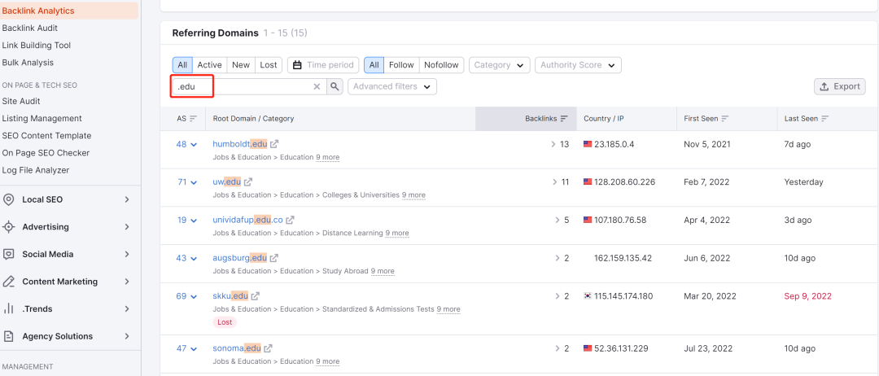Go to Site Audit in sidebar

tap(21, 101)
